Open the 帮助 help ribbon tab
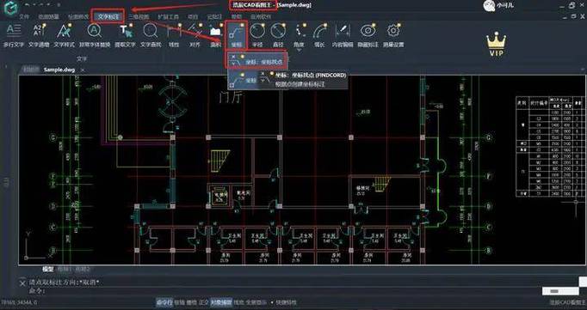Image resolution: width=587 pixels, height=310 pixels. (236, 17)
